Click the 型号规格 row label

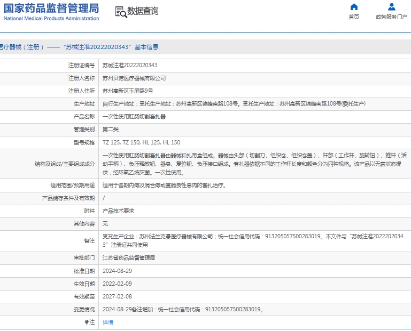tap(84, 142)
